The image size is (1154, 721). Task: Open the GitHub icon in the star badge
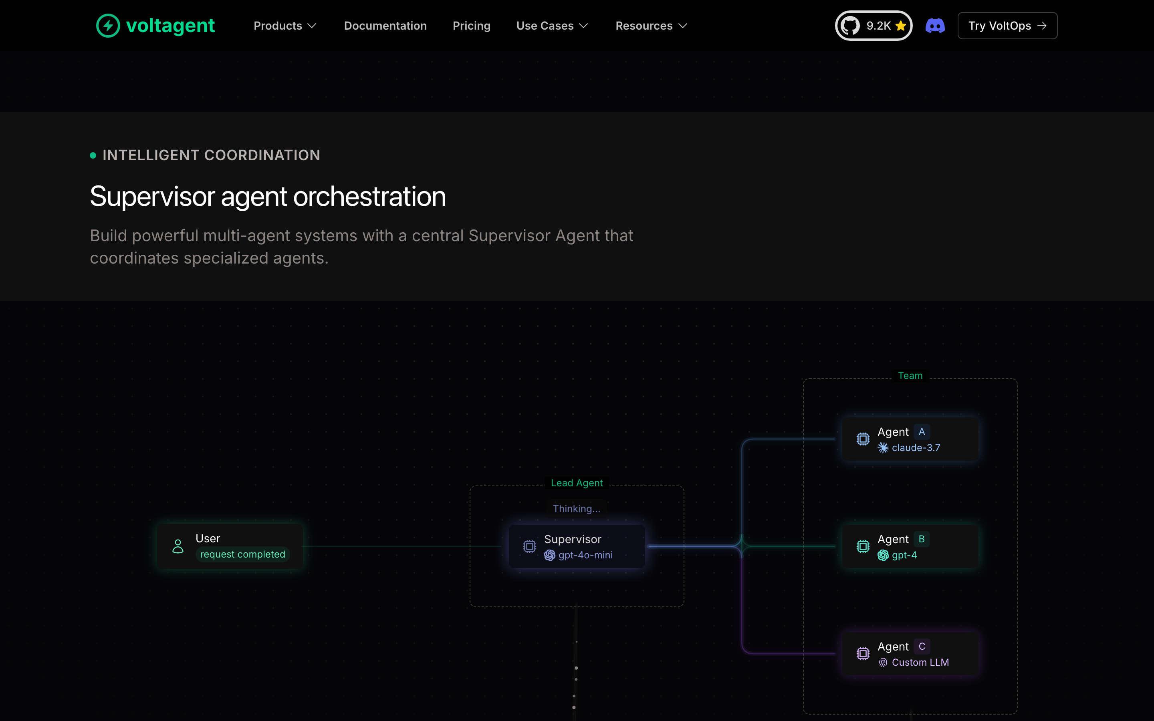(850, 26)
